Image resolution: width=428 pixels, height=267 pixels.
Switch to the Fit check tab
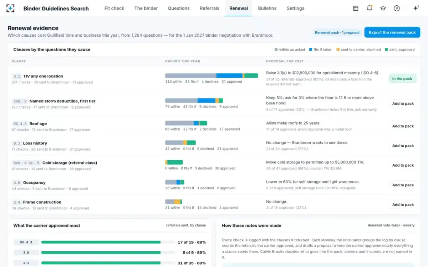click(114, 8)
